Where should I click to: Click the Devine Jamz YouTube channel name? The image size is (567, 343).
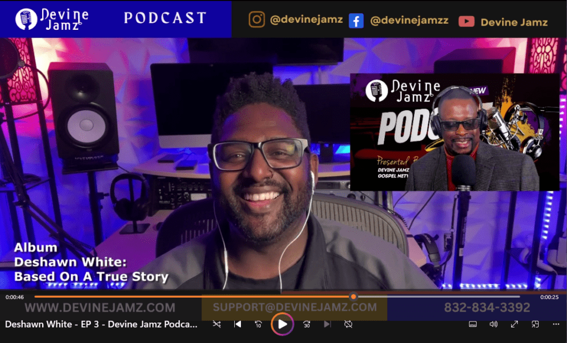[x=514, y=22]
